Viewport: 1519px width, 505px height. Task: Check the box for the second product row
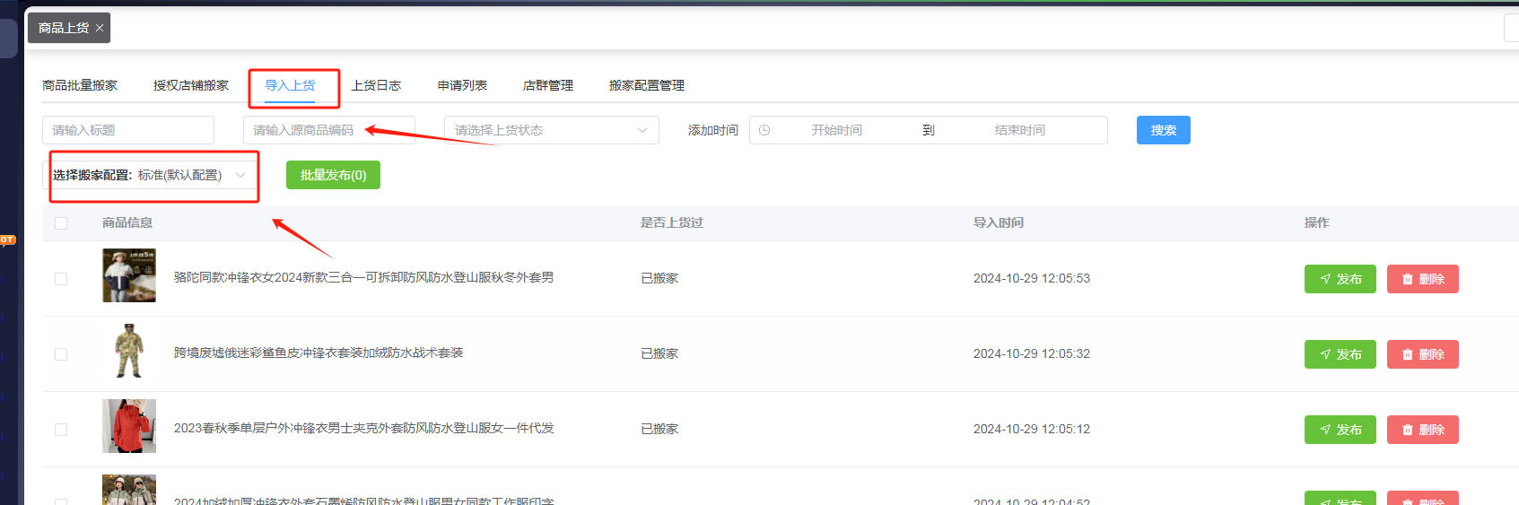pyautogui.click(x=61, y=354)
